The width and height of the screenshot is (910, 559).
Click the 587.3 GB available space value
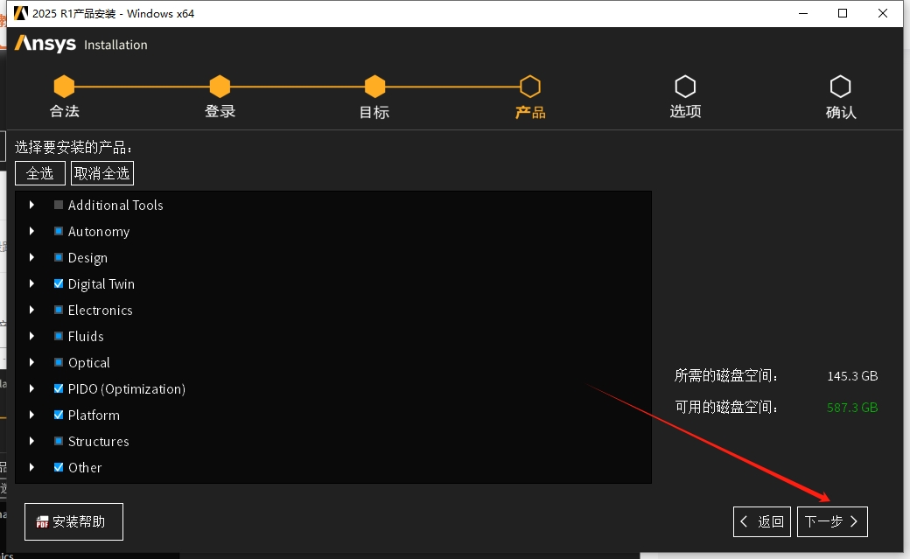click(x=852, y=408)
